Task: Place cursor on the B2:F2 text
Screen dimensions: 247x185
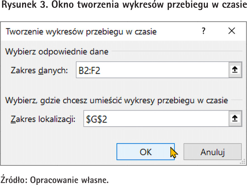Action: tap(89, 70)
